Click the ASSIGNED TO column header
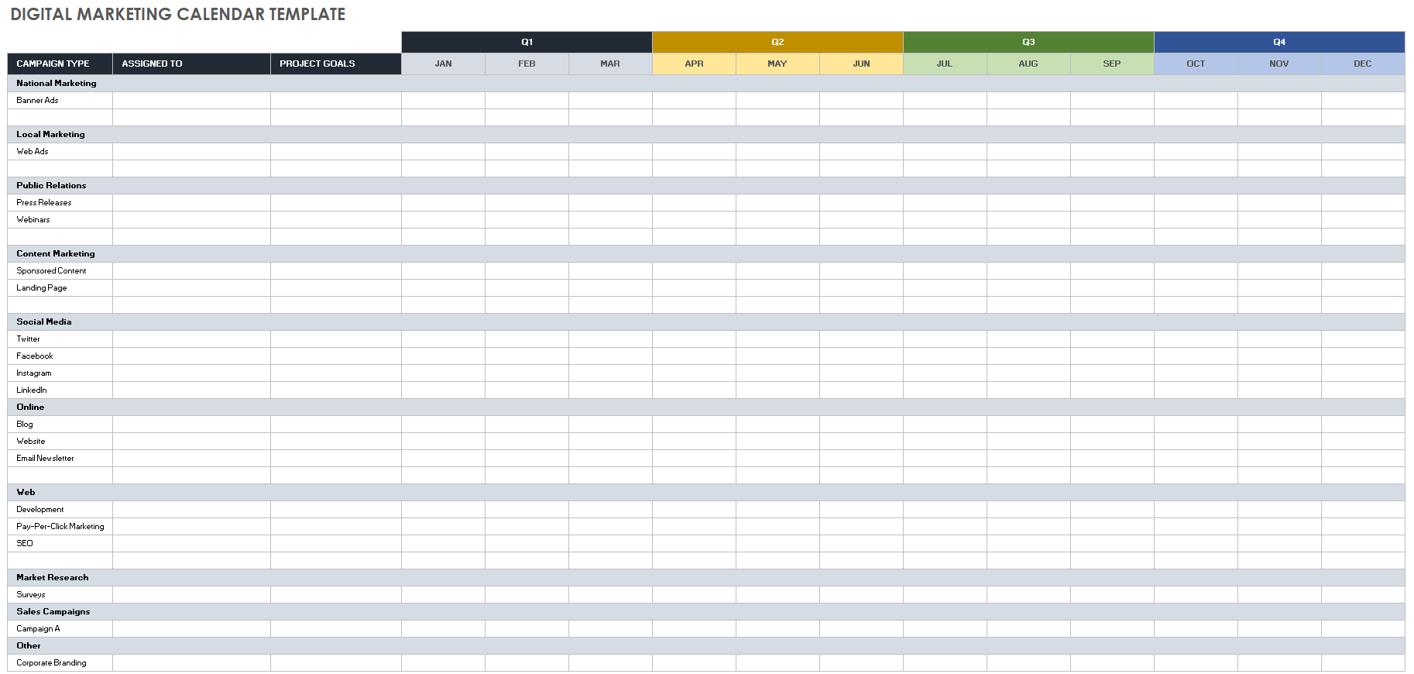Image resolution: width=1414 pixels, height=674 pixels. coord(191,64)
